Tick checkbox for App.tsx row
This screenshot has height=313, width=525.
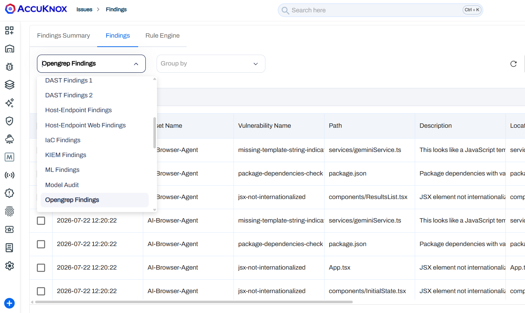point(41,268)
